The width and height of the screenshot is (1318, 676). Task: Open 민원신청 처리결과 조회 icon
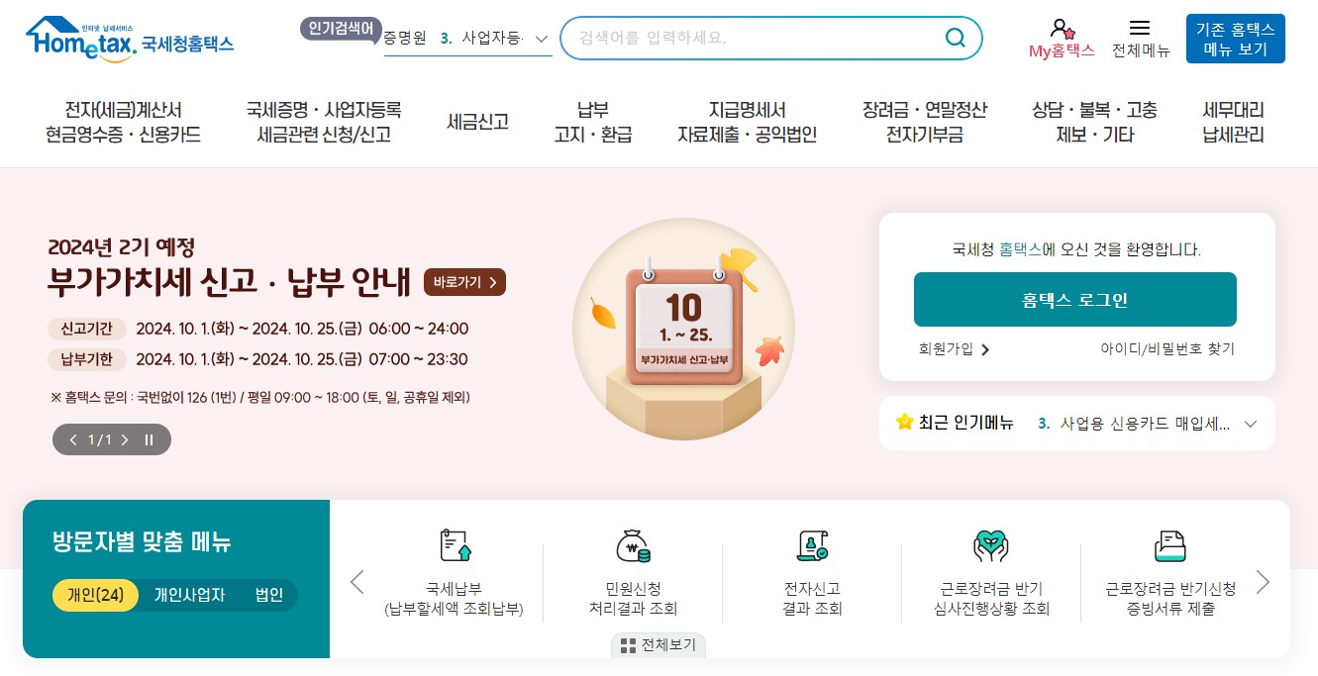(634, 545)
